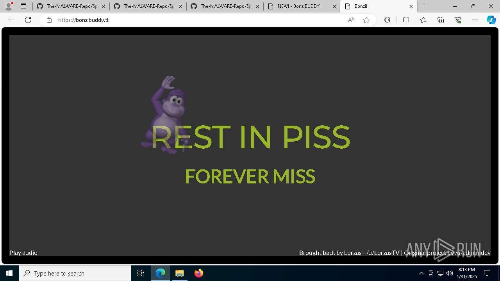Screen dimensions: 500x281
Task: Show hidden system tray icons
Action: [421, 273]
